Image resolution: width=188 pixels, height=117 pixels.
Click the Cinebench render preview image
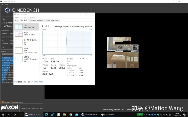pyautogui.click(x=123, y=52)
